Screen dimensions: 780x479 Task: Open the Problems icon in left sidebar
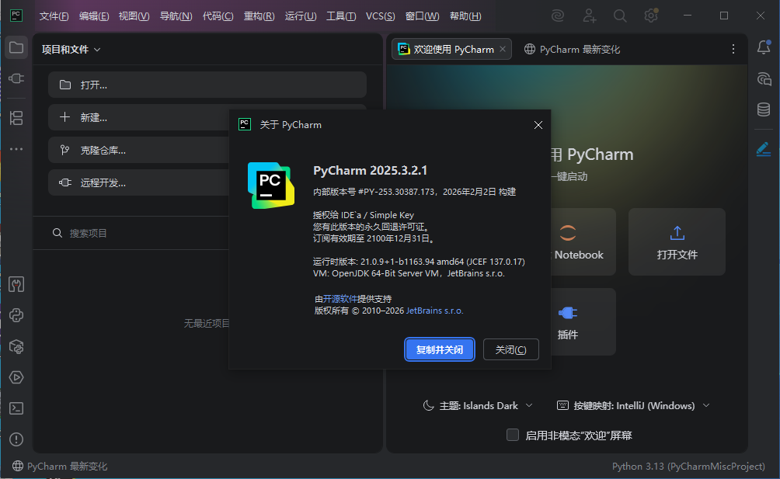click(16, 439)
